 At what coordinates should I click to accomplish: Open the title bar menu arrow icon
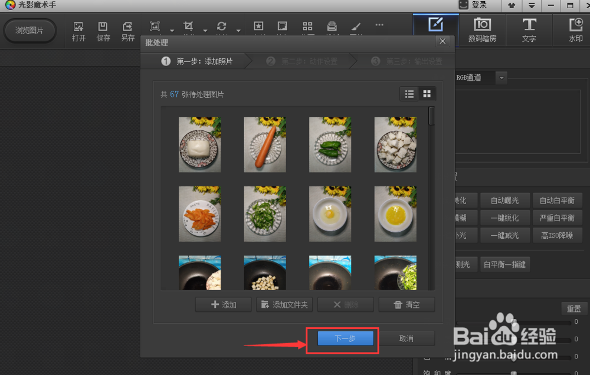pos(532,5)
